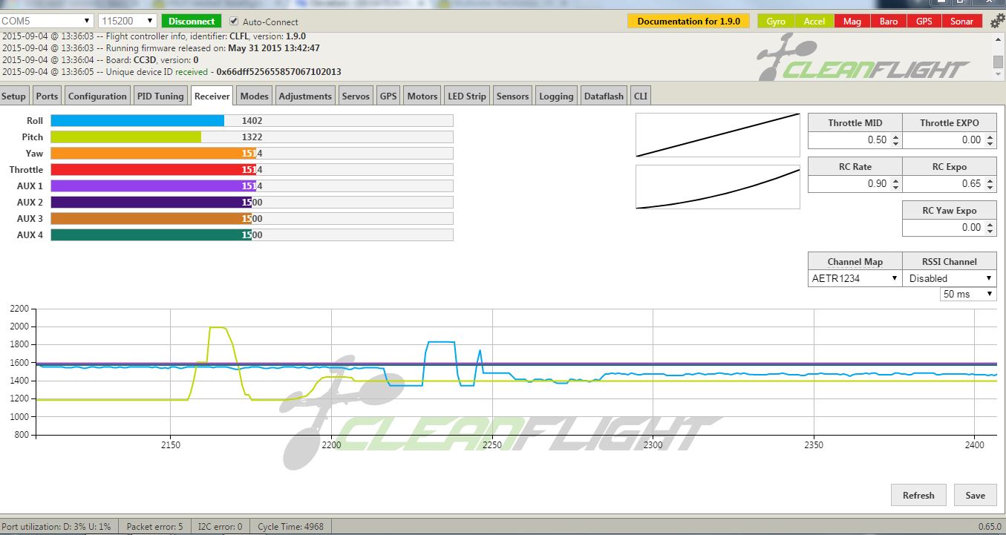Click the Disconnect button
This screenshot has height=535, width=1006.
coord(192,21)
